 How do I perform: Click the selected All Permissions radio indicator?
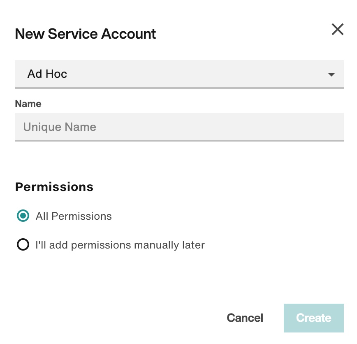23,216
